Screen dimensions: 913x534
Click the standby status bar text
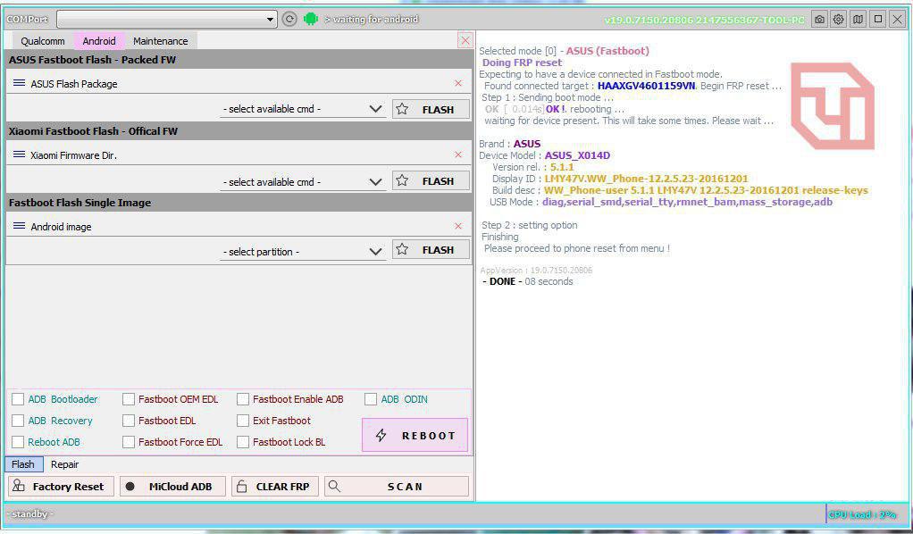pyautogui.click(x=29, y=513)
